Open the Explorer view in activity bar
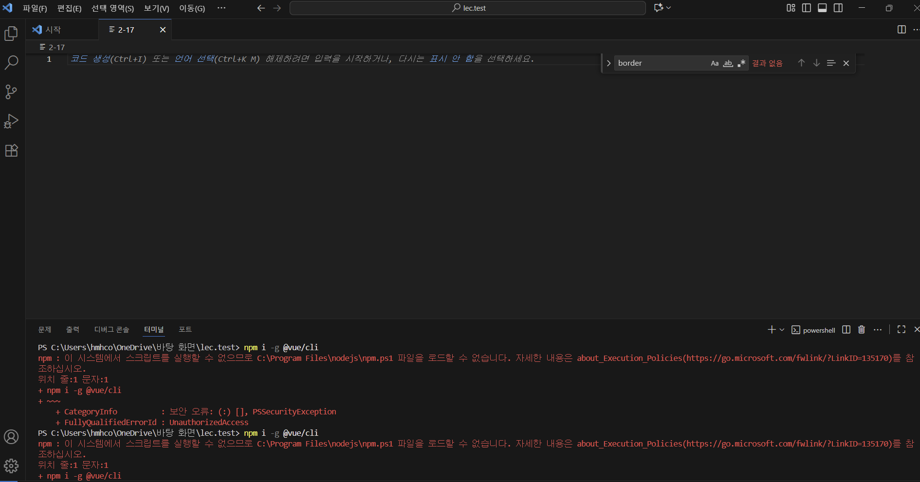Viewport: 920px width, 482px height. coord(11,34)
